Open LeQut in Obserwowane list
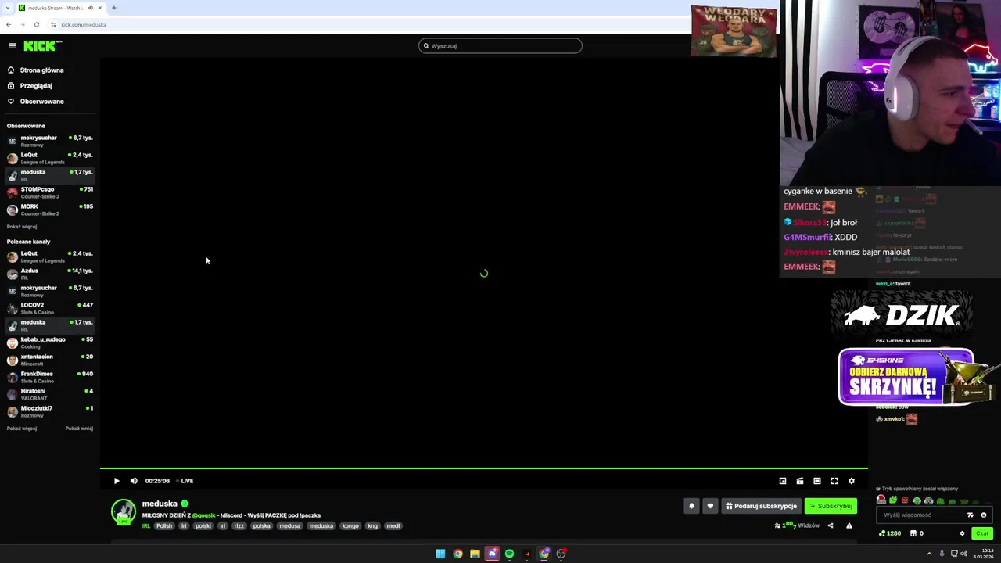The height and width of the screenshot is (563, 1001). point(50,158)
